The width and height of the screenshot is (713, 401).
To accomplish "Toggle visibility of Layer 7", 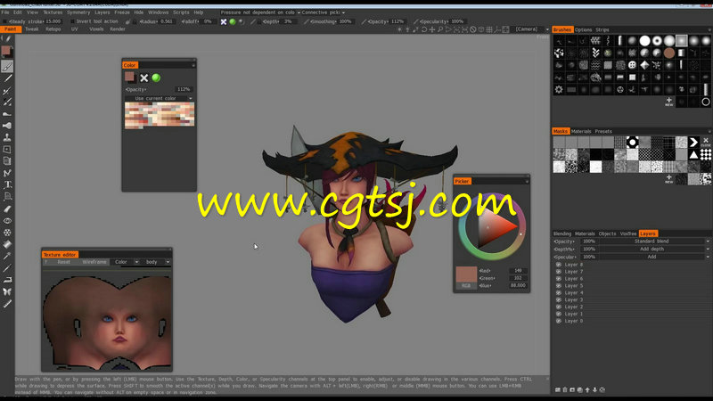I will click(559, 272).
